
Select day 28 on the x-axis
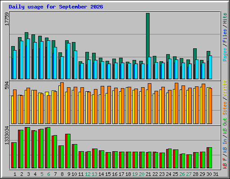(x=195, y=174)
